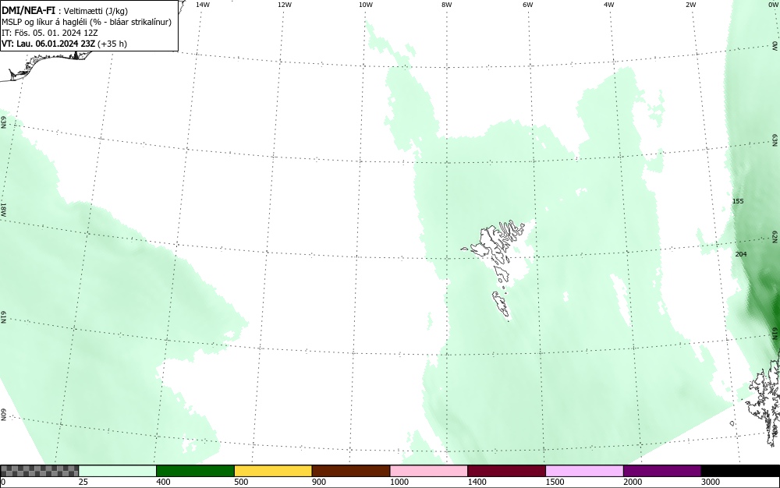Image resolution: width=780 pixels, height=488 pixels.
Task: Select the pink 1000–1400 legend swatch
Action: click(429, 471)
